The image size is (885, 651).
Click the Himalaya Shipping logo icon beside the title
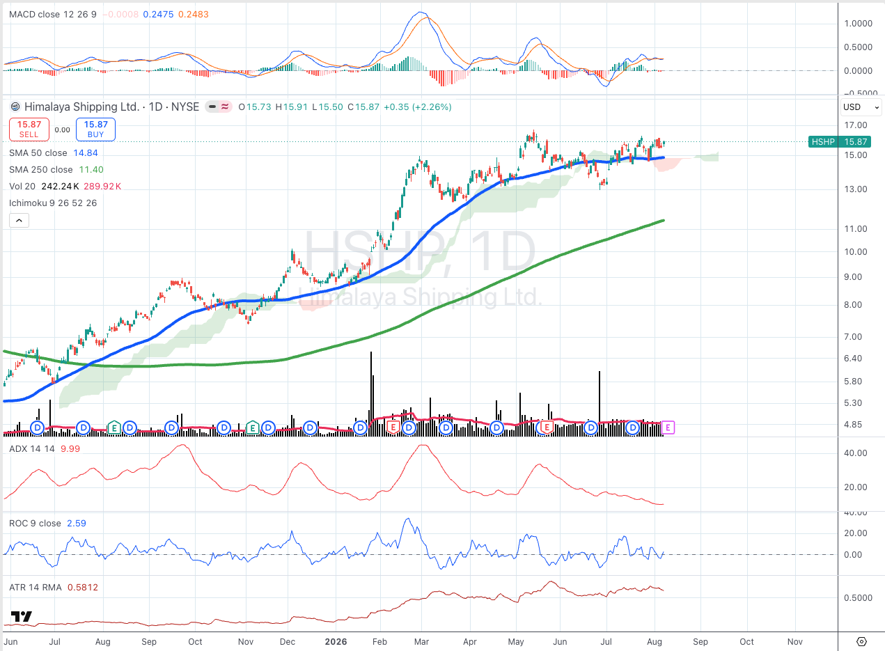[15, 107]
